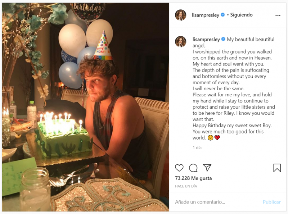Open lisampresley profile from the header username
This screenshot has width=288, height=214.
point(206,15)
